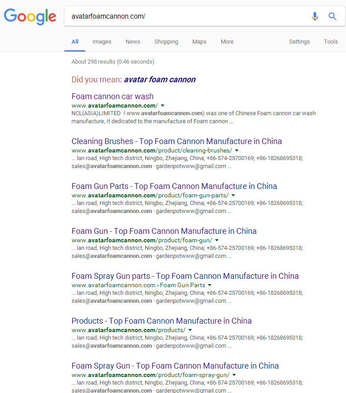
Task: Open the Settings menu
Action: pos(299,42)
